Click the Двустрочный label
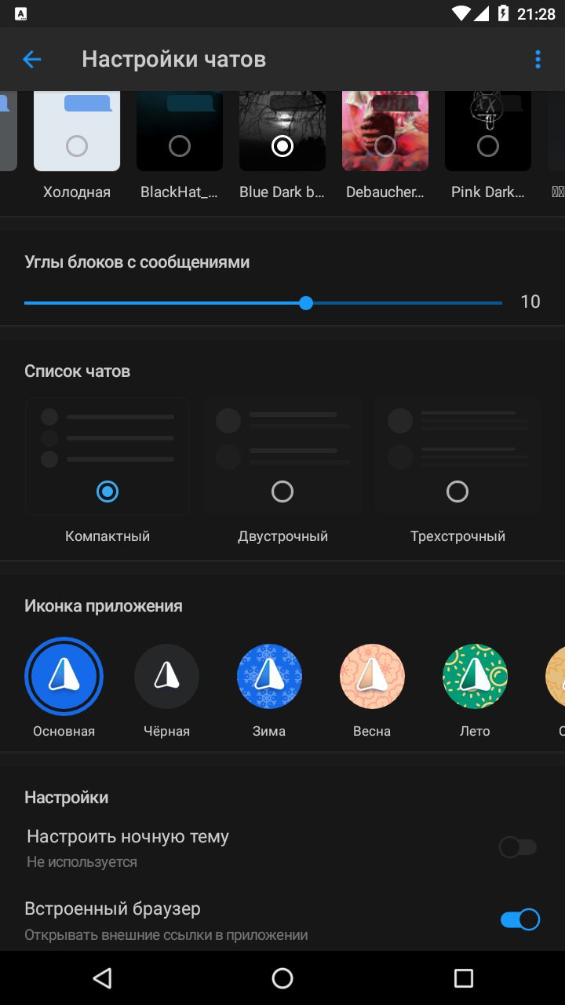Image resolution: width=565 pixels, height=1005 pixels. coord(282,536)
